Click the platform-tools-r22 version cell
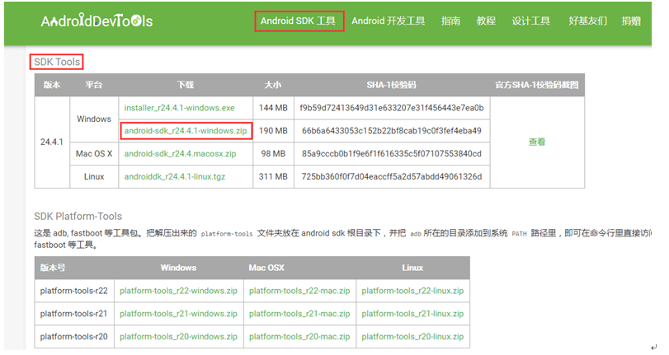This screenshot has width=669, height=355. point(73,291)
